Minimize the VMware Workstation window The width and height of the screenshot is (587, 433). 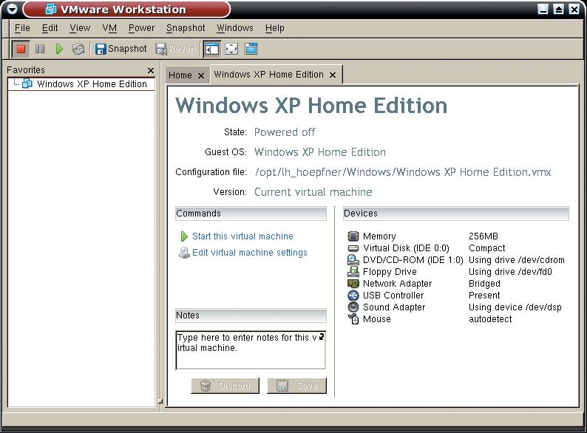click(x=543, y=9)
